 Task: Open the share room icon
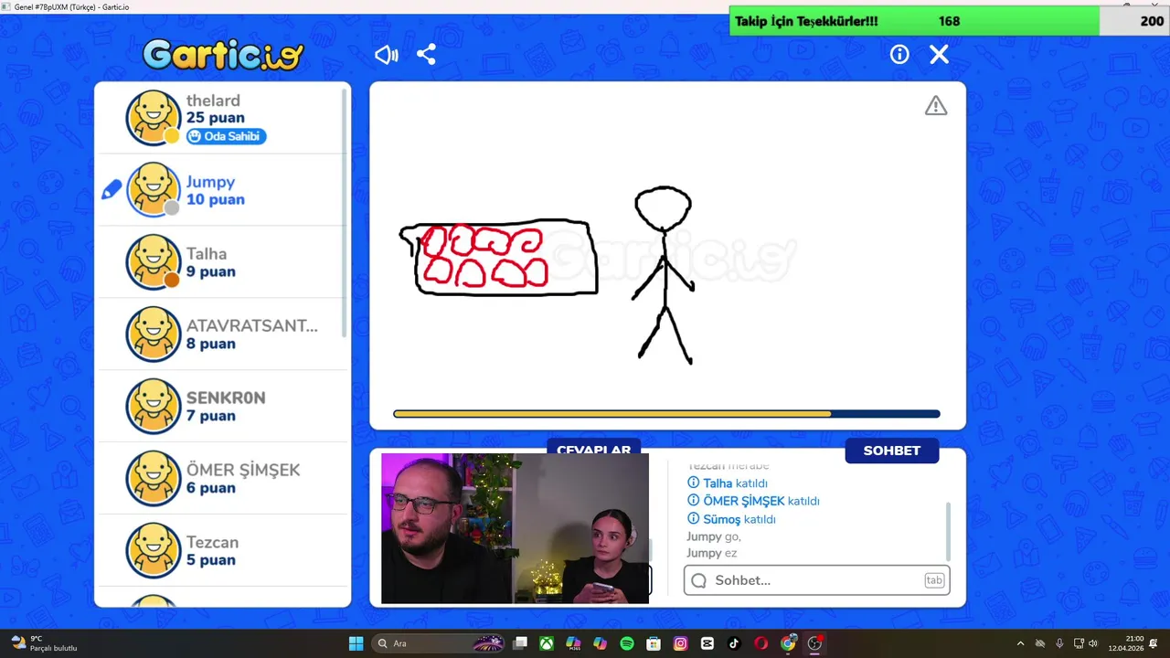(x=426, y=55)
